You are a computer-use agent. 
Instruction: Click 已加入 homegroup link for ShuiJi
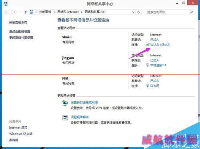[155, 40]
